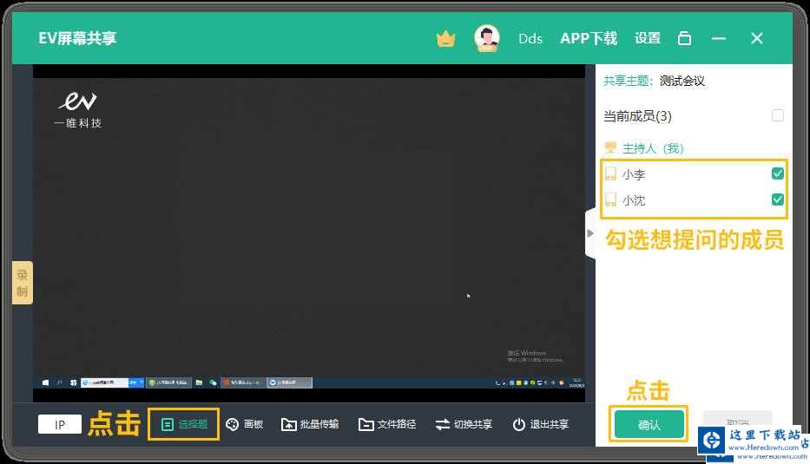The width and height of the screenshot is (810, 464).
Task: Minimize the EV屏幕共享 window
Action: point(719,38)
